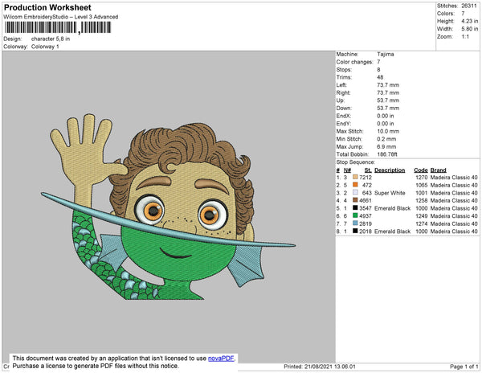Click the Total Bobbin label

coord(353,154)
